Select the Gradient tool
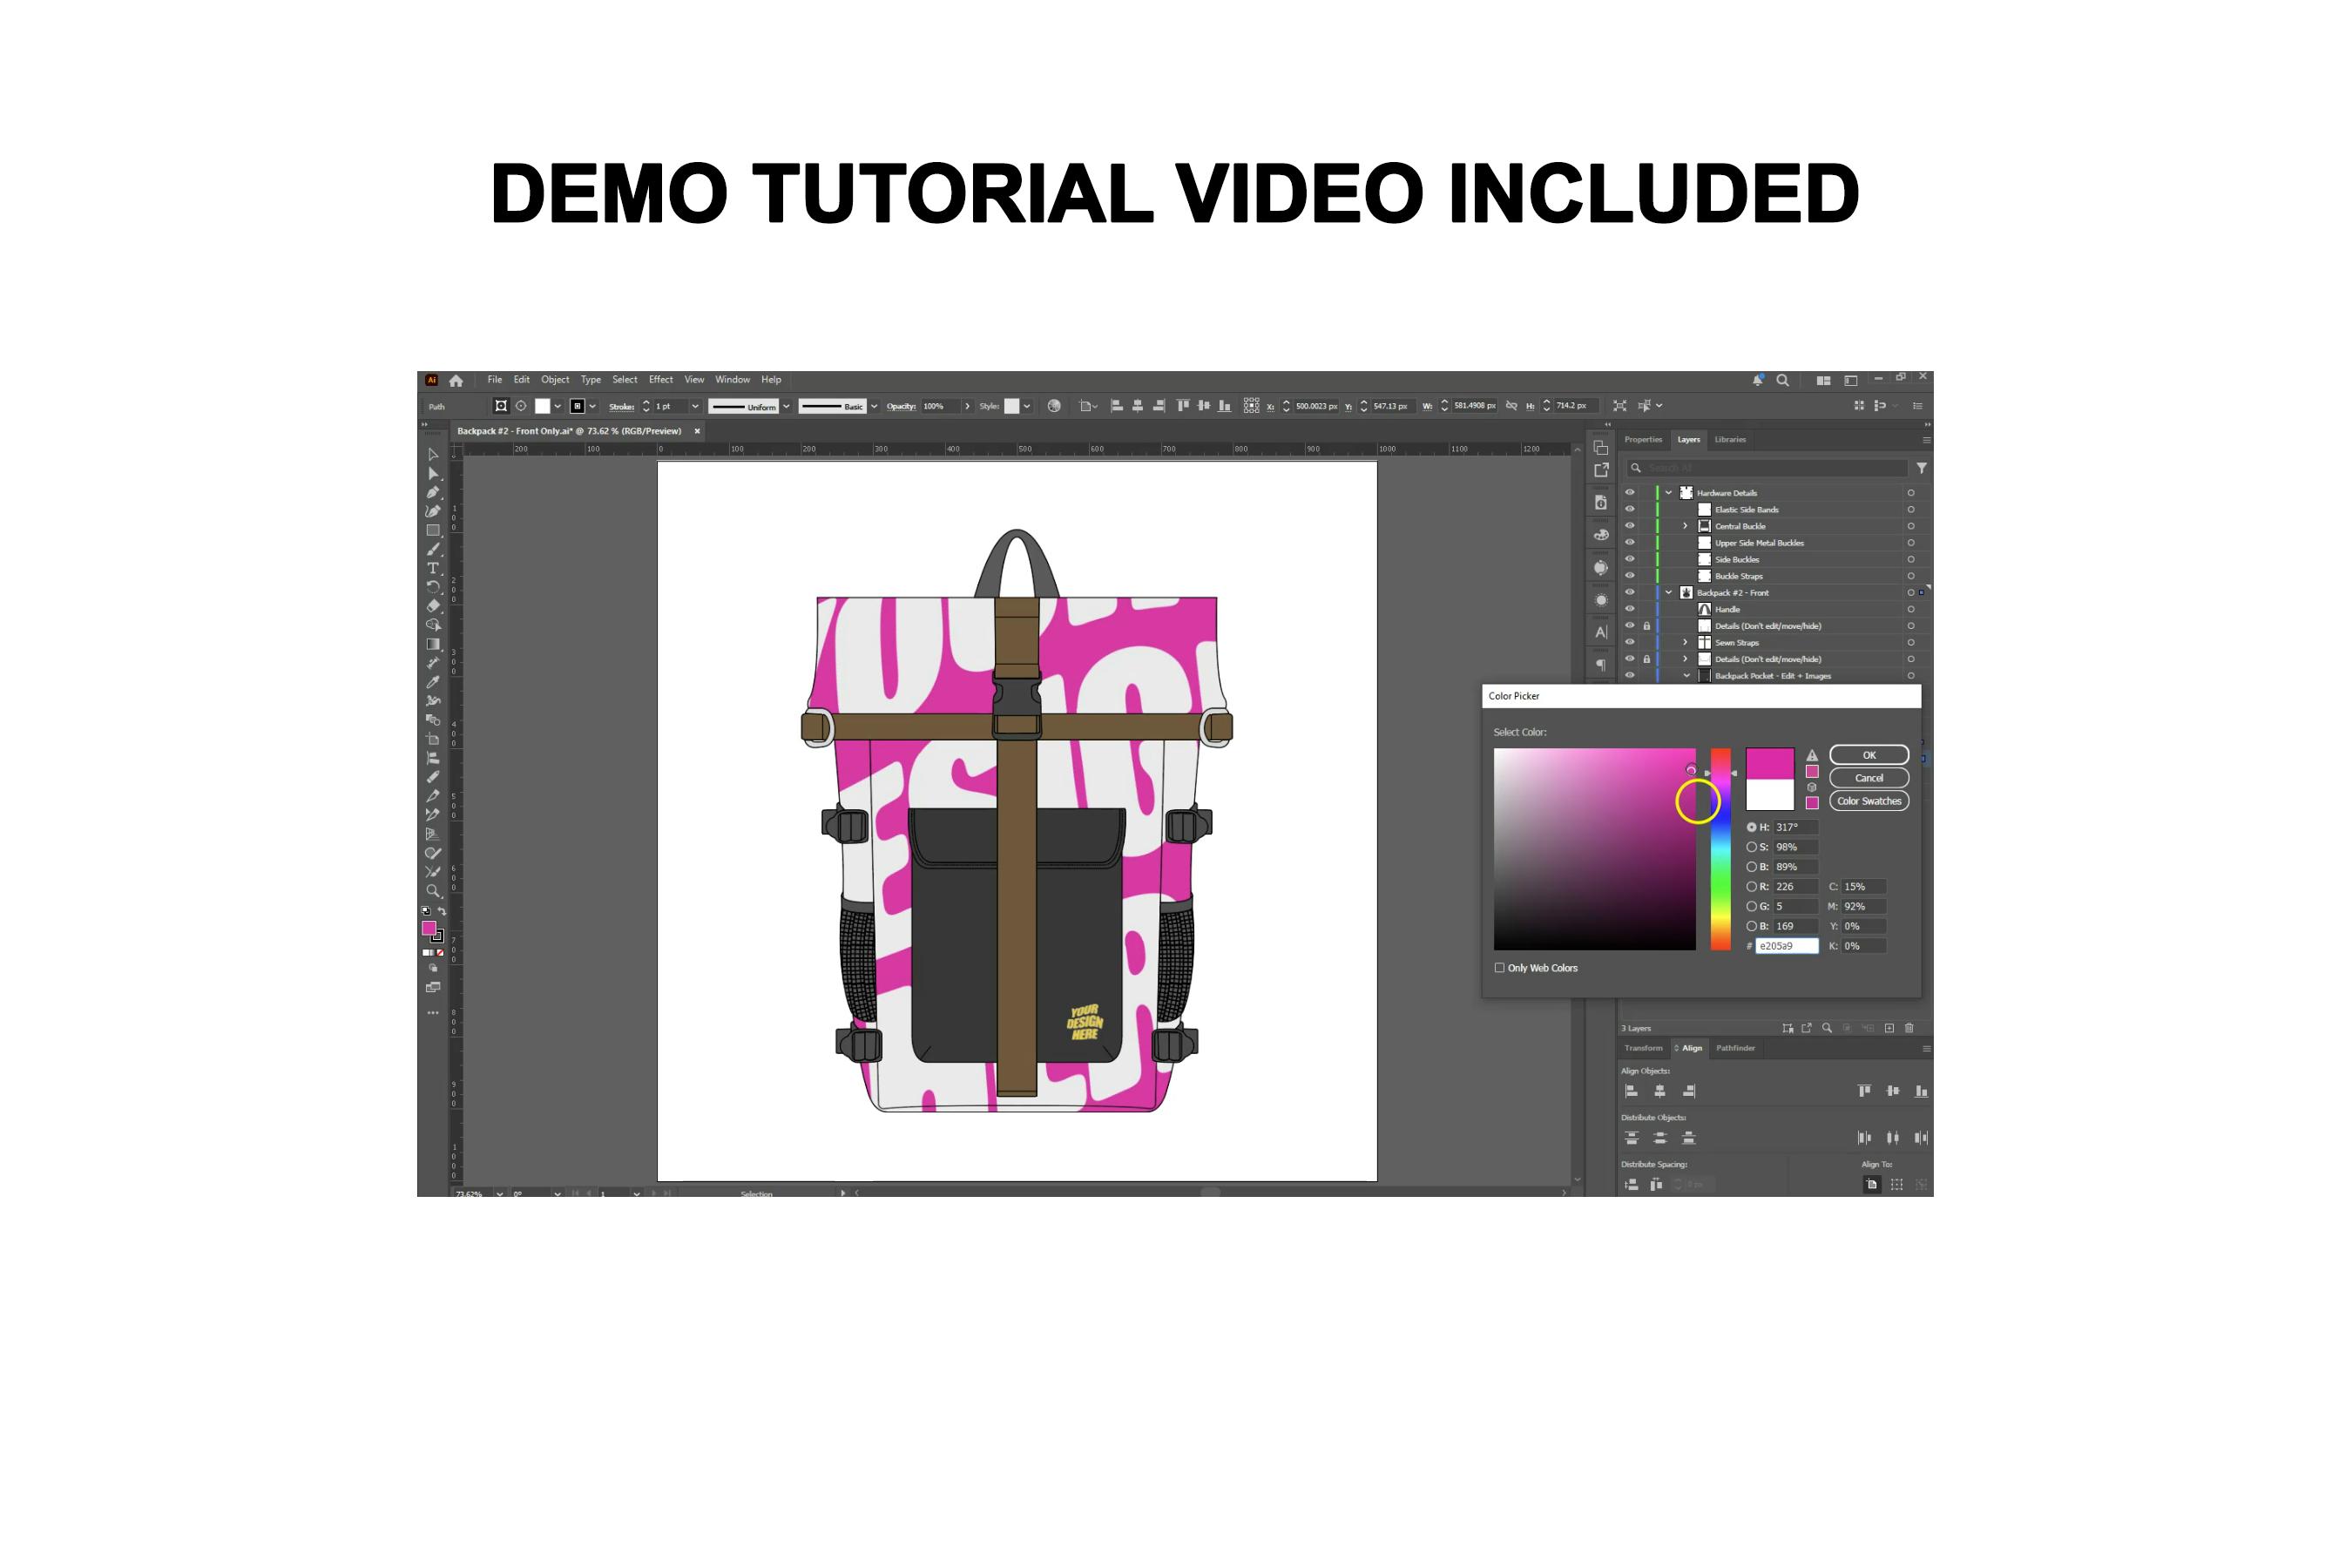Viewport: 2352px width, 1568px height. (433, 644)
